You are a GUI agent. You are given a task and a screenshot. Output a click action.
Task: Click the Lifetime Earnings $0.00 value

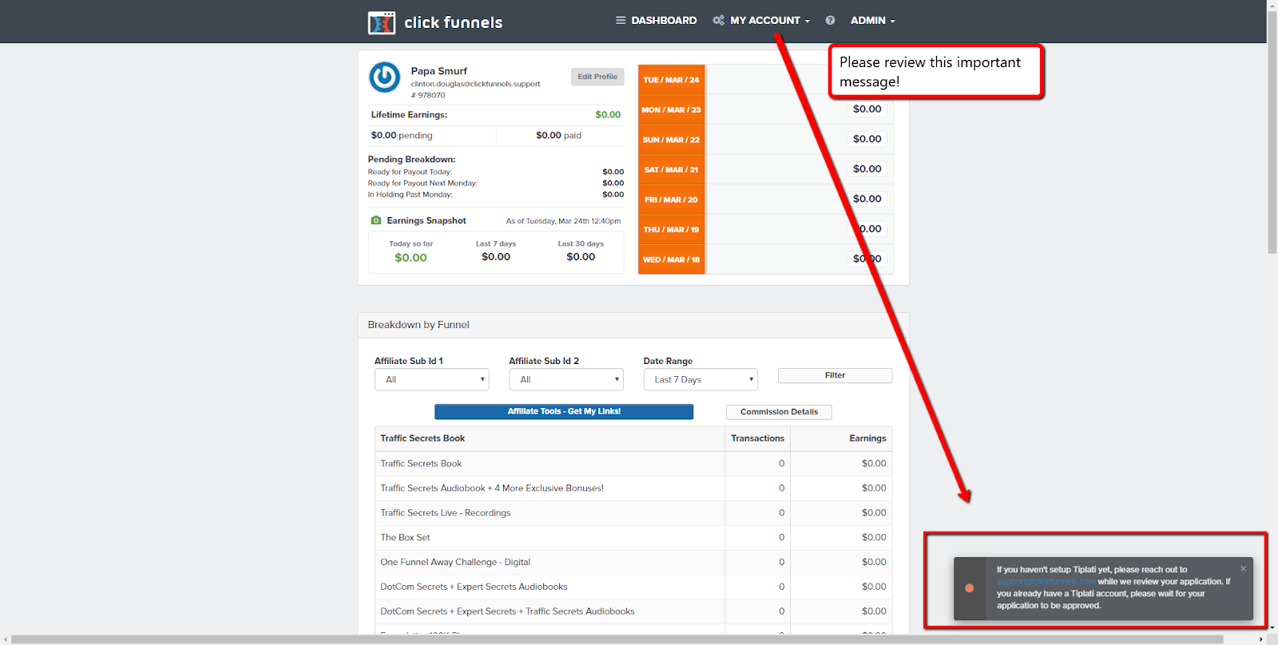pyautogui.click(x=608, y=115)
